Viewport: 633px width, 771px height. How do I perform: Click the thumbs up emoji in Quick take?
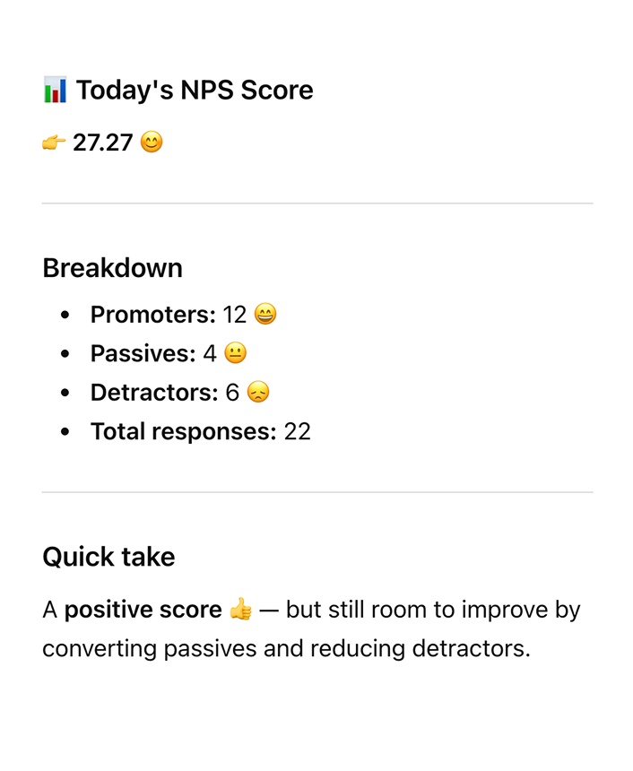[x=240, y=611]
